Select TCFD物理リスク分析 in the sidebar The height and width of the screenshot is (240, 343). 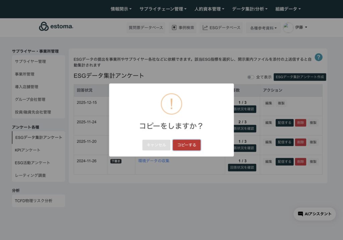click(33, 201)
